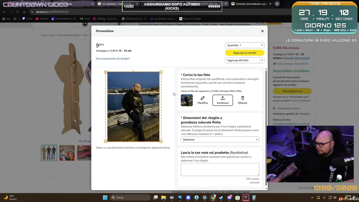359x202 pixels.
Task: Click the Decorazioni per interni breadcrumb
Action: 69,35
